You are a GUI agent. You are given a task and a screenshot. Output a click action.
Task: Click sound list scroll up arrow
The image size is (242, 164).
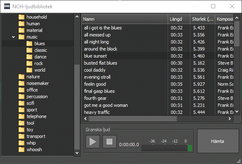(237, 18)
